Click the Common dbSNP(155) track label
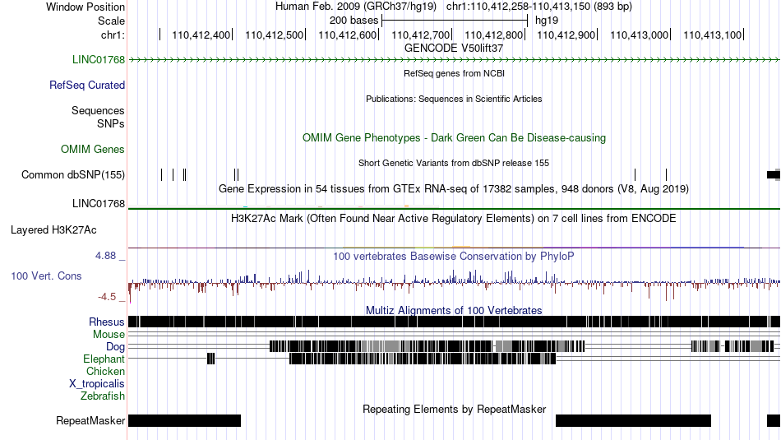Image resolution: width=781 pixels, height=440 pixels. [72, 174]
